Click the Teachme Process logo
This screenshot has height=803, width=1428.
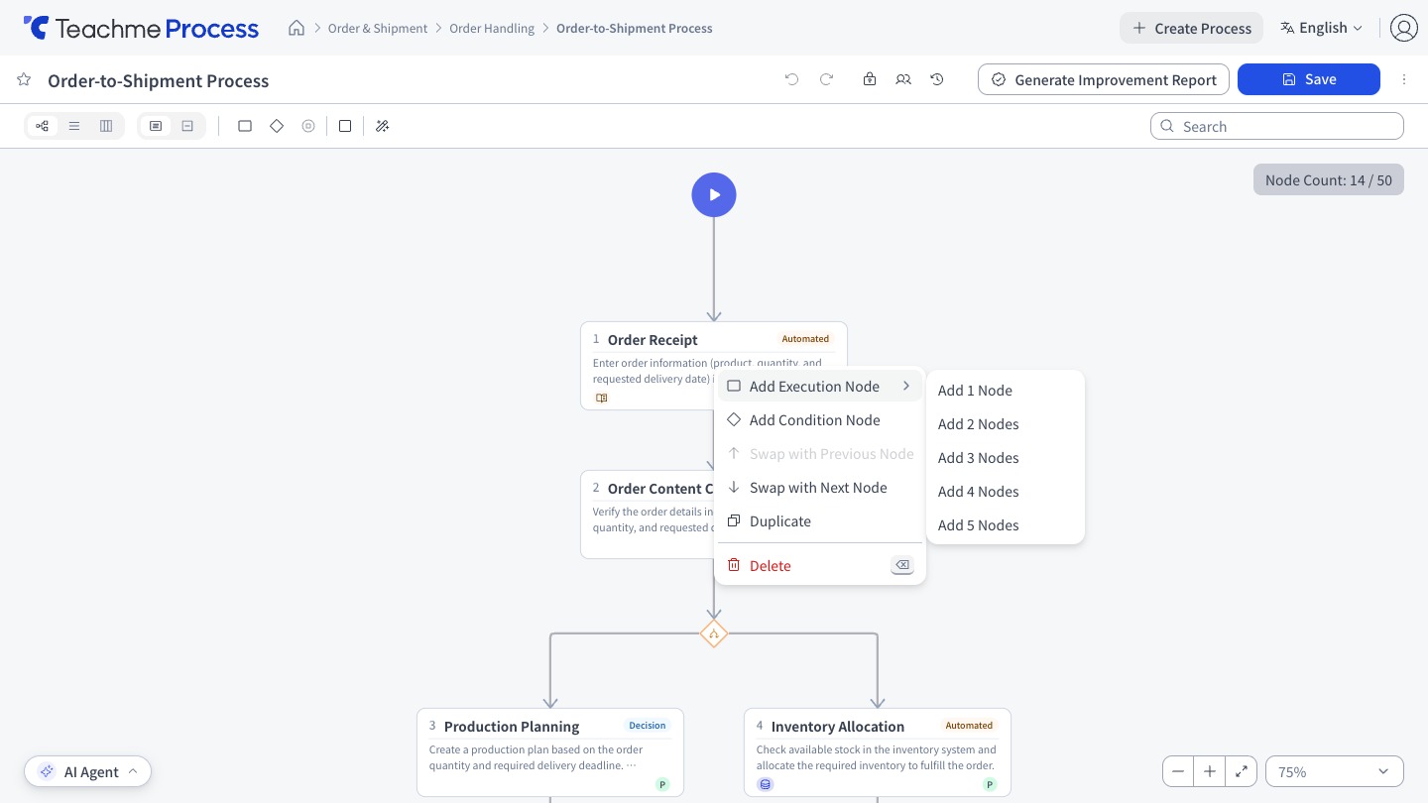tap(141, 28)
